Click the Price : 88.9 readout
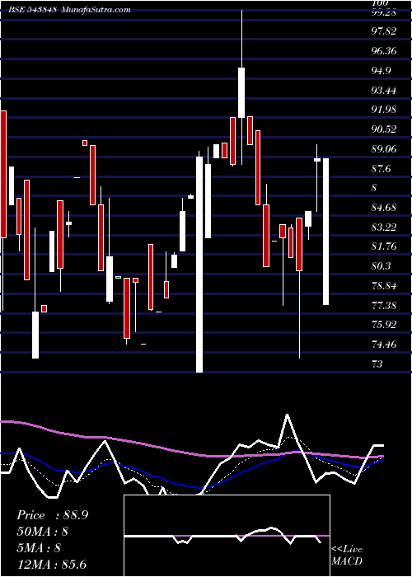This screenshot has height=577, width=412. pyautogui.click(x=52, y=515)
